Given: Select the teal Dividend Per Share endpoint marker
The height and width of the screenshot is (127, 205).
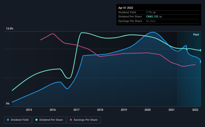Looking at the screenshot, I should pos(201,50).
